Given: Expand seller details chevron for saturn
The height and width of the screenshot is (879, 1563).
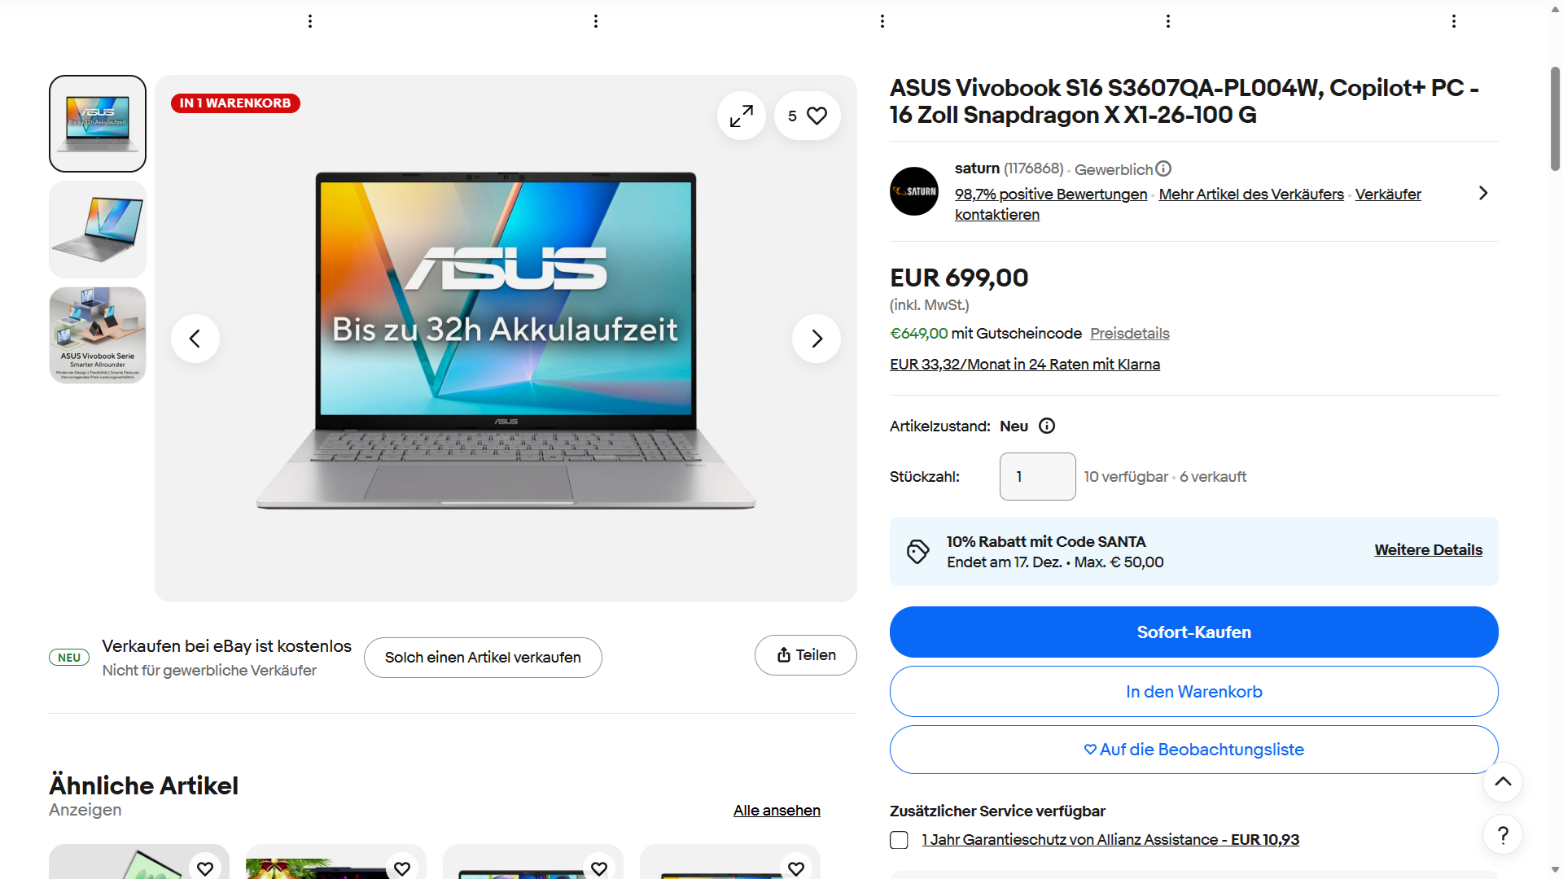Looking at the screenshot, I should point(1482,193).
